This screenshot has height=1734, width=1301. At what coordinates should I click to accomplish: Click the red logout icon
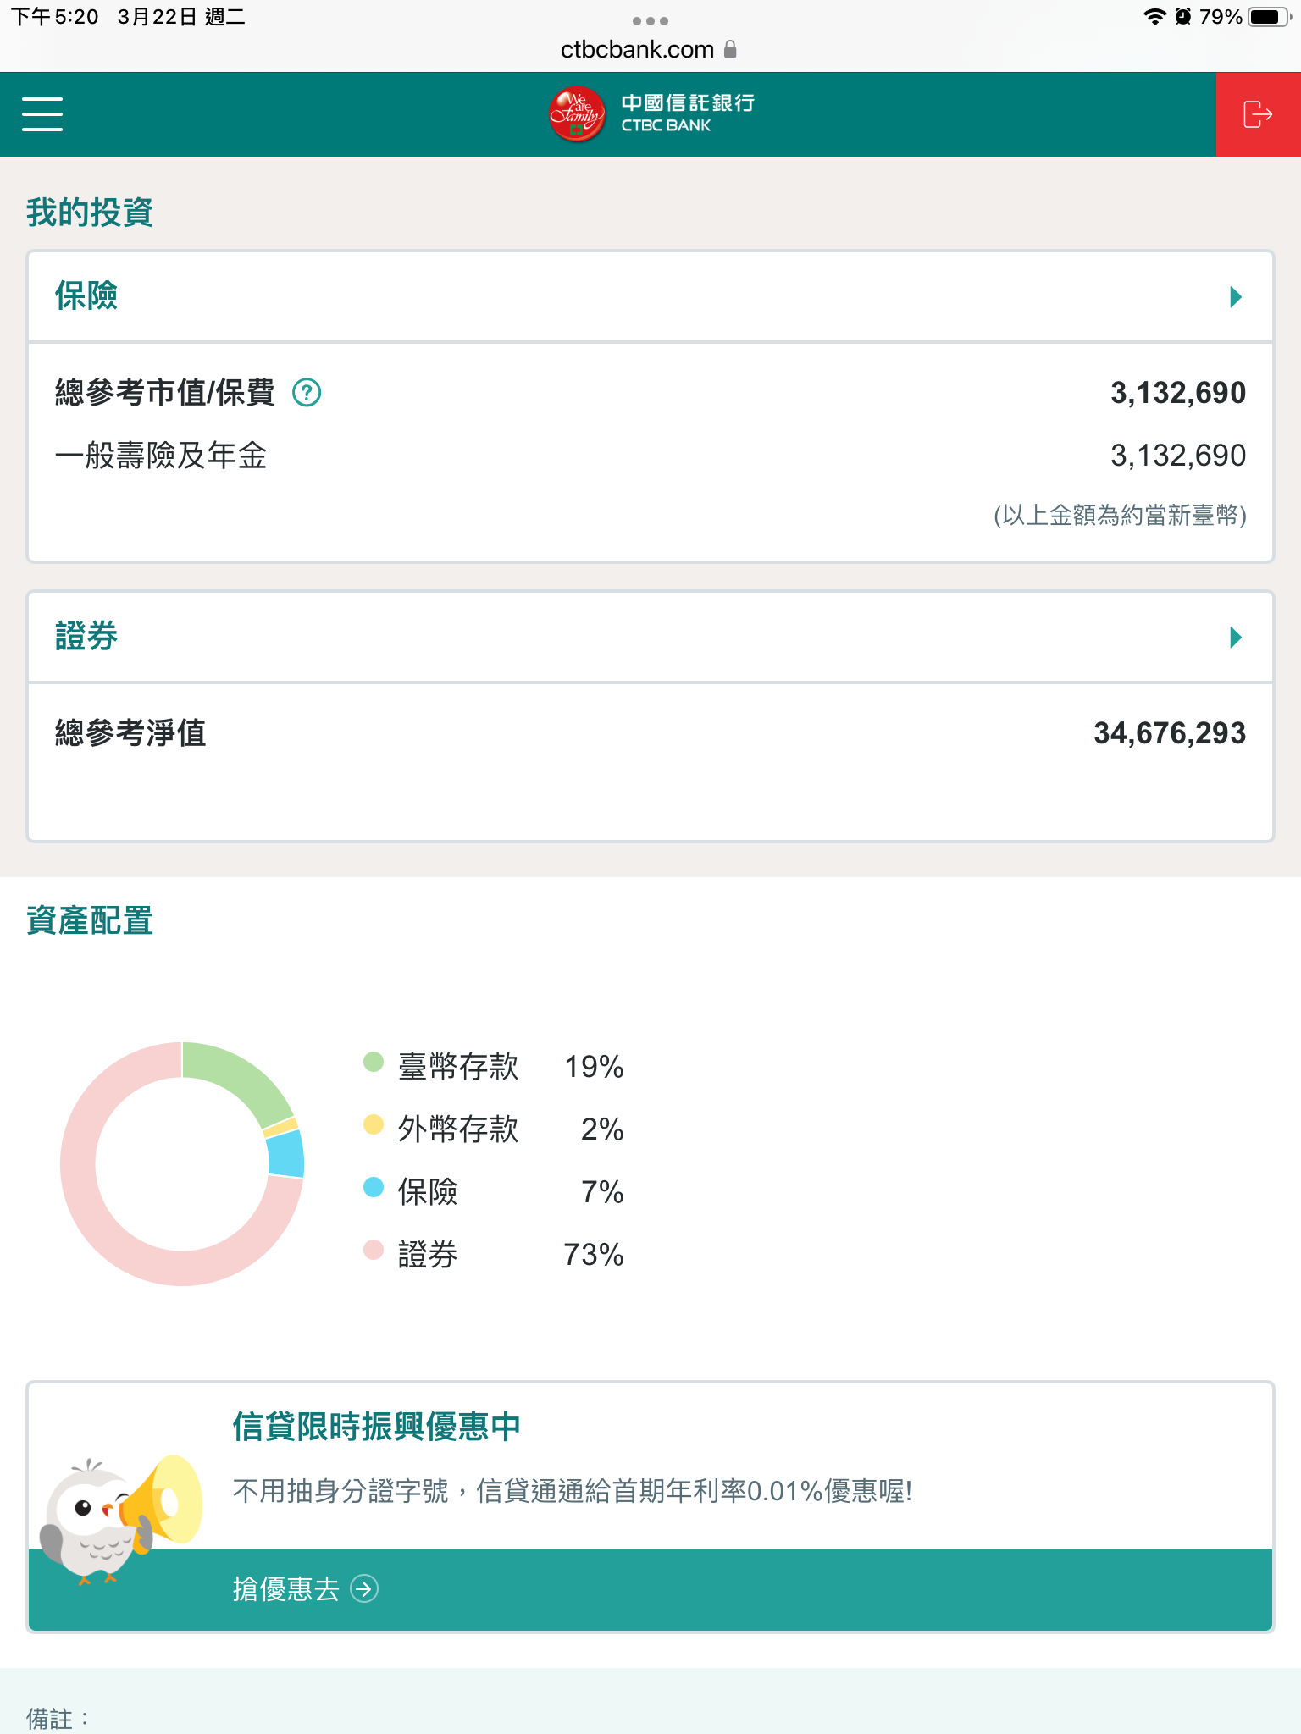[x=1258, y=114]
